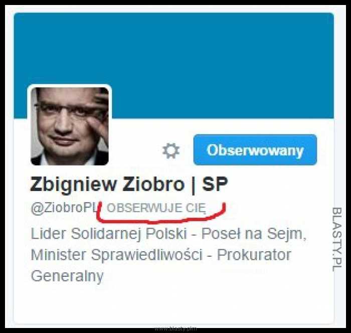
Task: Click the Obserwowany follow button
Action: point(255,150)
